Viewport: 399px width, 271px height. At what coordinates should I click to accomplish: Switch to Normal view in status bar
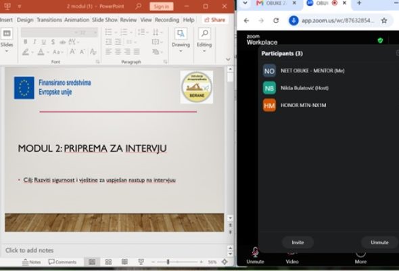[x=92, y=262]
